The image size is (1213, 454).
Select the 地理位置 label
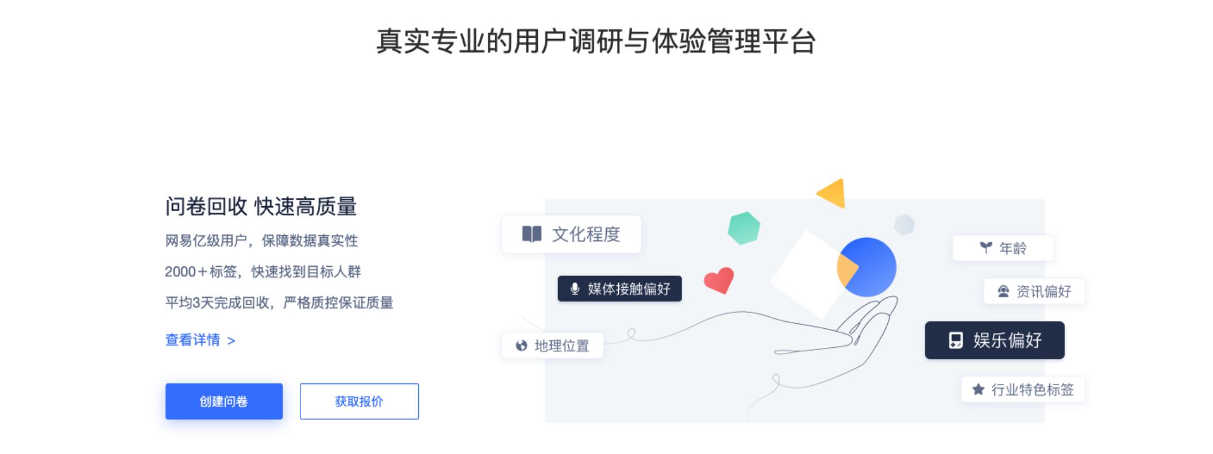tap(553, 345)
